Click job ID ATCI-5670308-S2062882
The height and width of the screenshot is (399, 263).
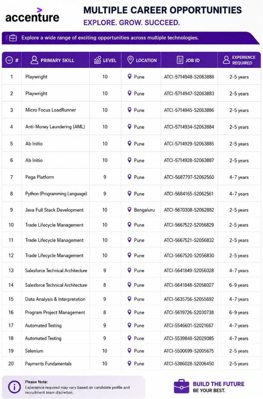point(189,210)
